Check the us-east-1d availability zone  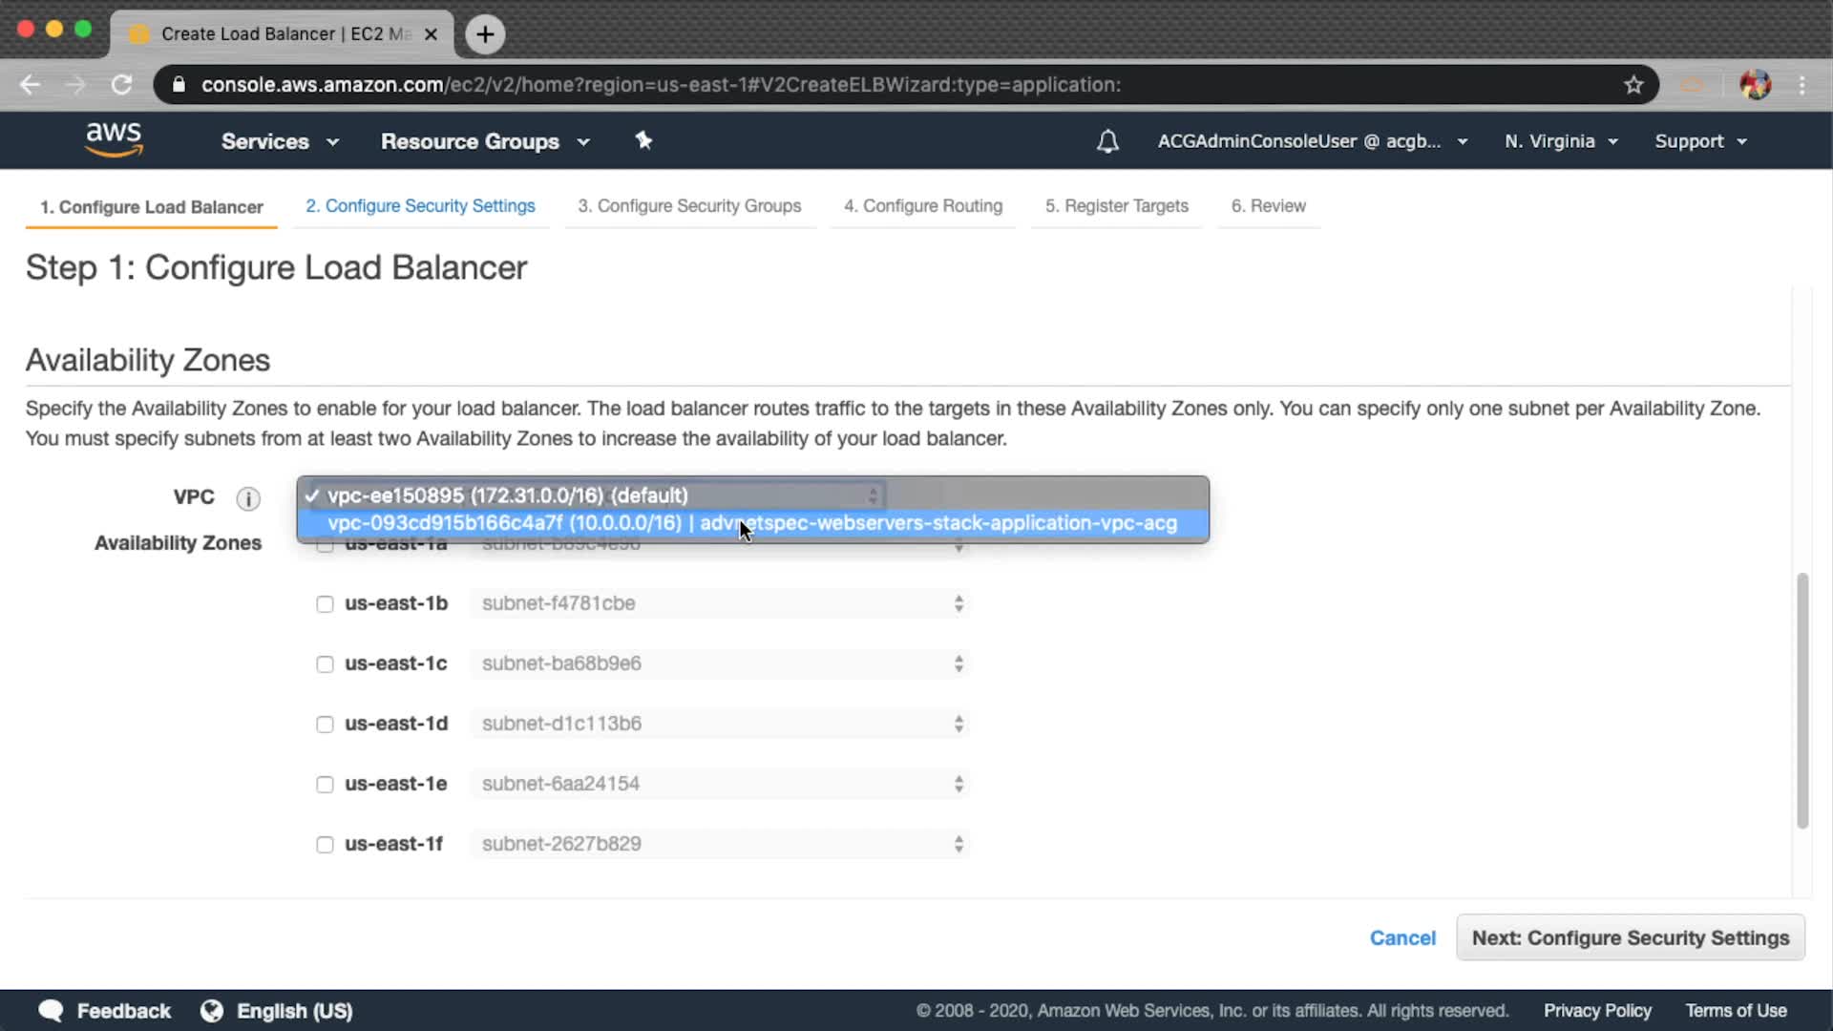click(x=325, y=725)
